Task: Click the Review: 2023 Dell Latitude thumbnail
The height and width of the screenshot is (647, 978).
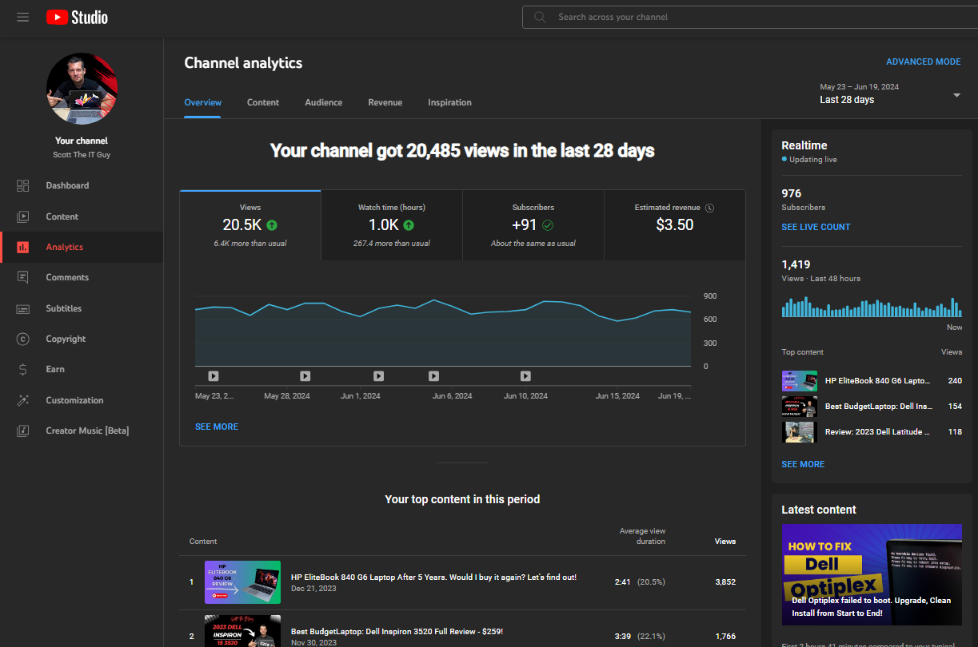Action: coord(800,432)
